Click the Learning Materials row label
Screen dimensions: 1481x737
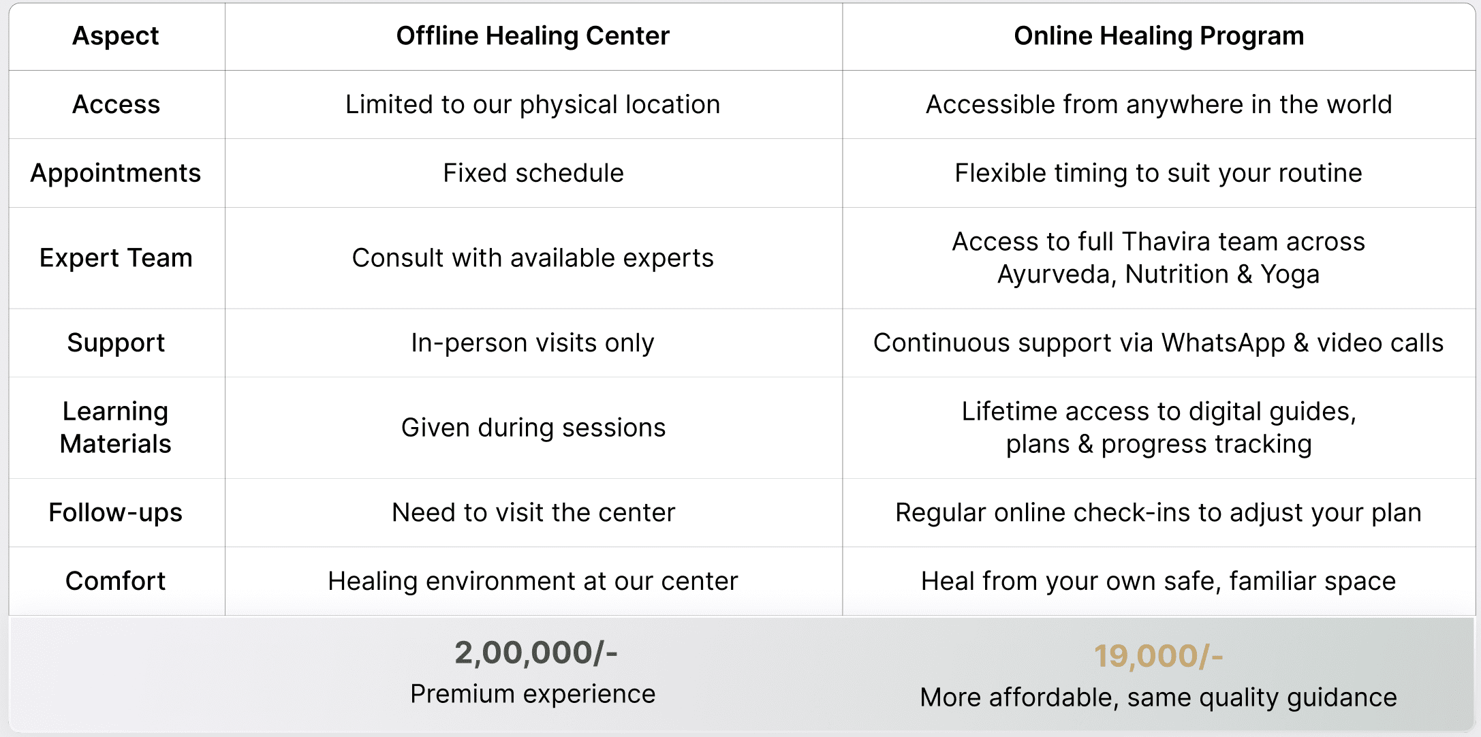click(116, 428)
